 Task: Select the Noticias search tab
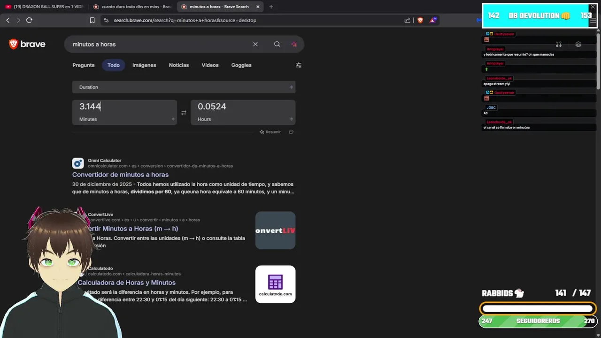tap(179, 65)
